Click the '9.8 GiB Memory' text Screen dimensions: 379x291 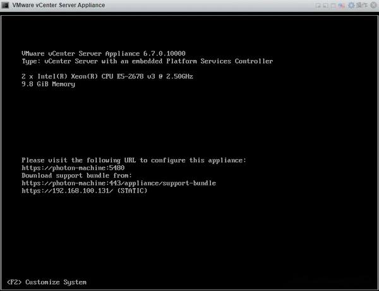(49, 84)
